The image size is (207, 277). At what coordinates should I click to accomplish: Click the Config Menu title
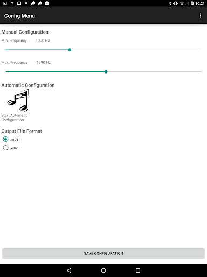[19, 16]
